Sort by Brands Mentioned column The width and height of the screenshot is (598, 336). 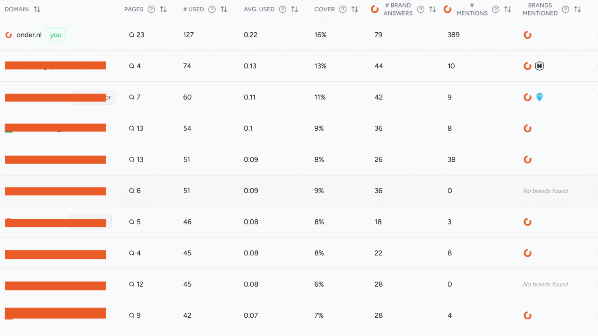[577, 9]
